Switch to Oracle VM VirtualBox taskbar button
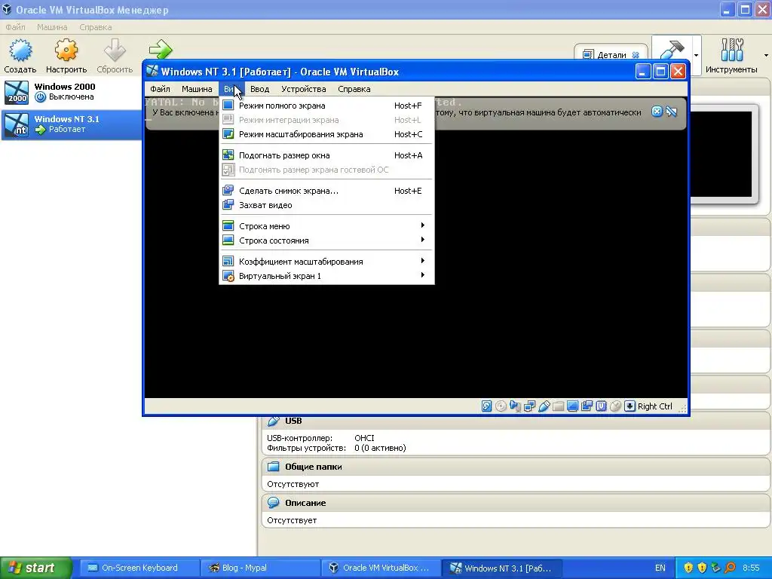Image resolution: width=772 pixels, height=579 pixels. click(x=380, y=568)
